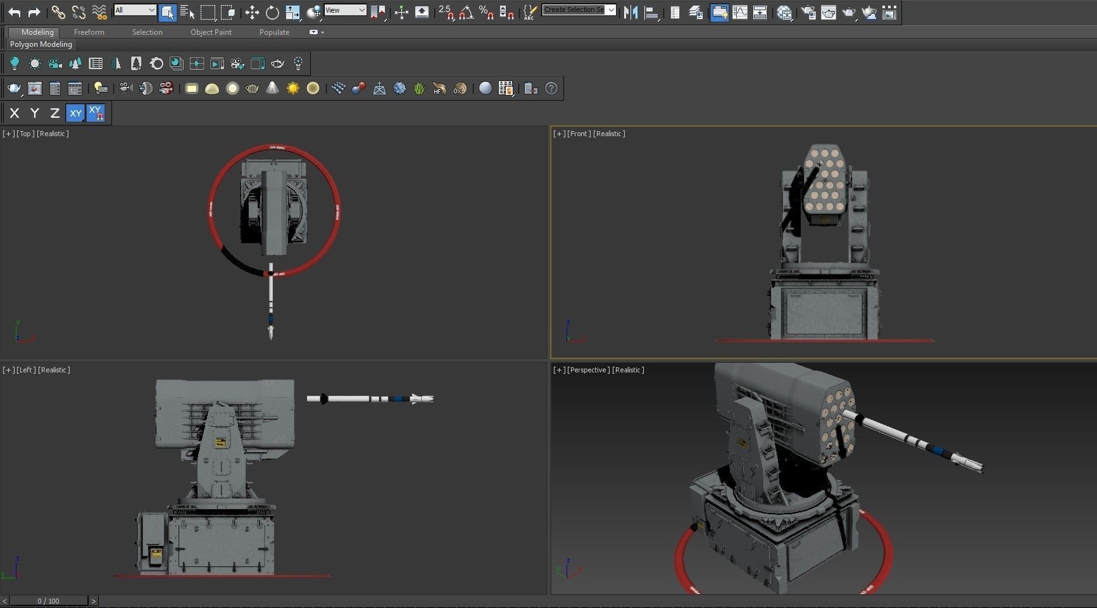Screen dimensions: 1097x608
Task: Click the grey question mark help icon
Action: (551, 88)
